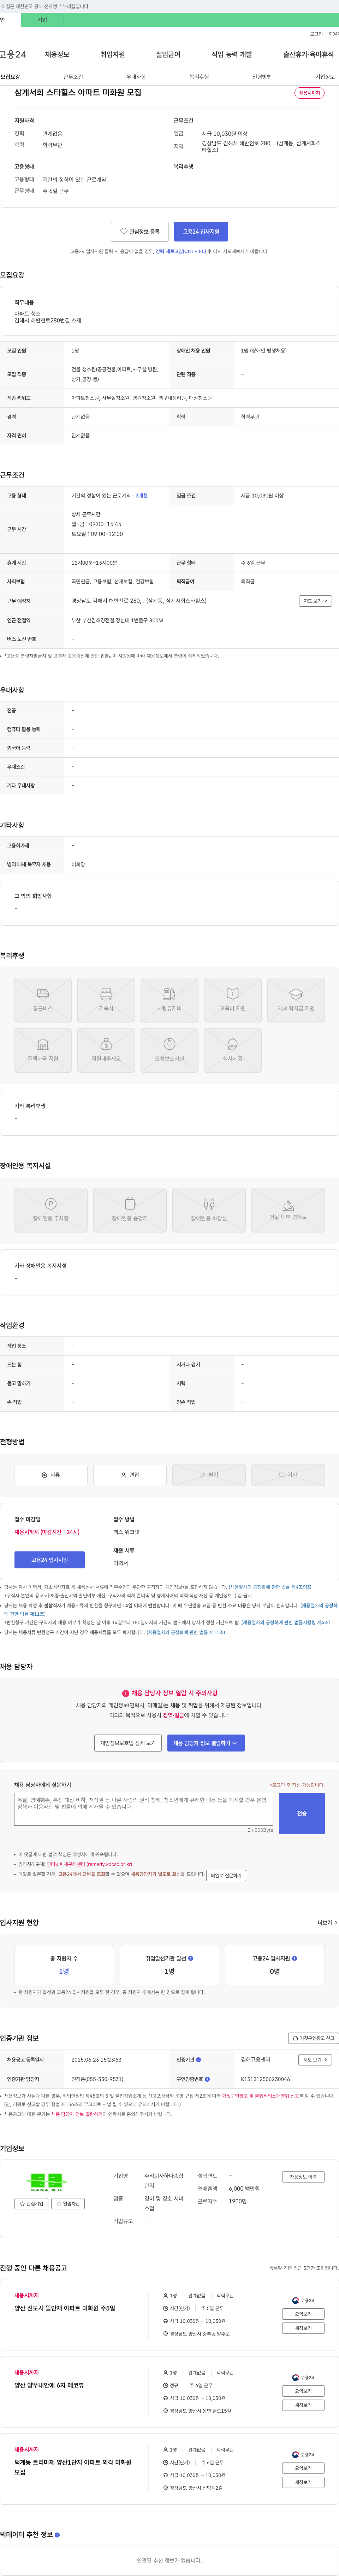This screenshot has height=2576, width=339.
Task: Click info icon beside 고용24 입사지원 count
Action: [x=294, y=1958]
